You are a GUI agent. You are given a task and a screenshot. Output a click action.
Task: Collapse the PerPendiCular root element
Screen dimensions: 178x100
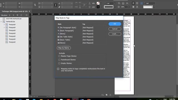coord(1,22)
